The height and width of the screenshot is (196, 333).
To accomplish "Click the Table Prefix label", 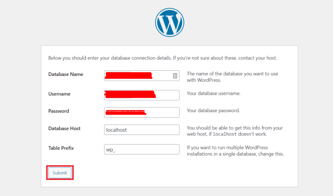I will (61, 148).
